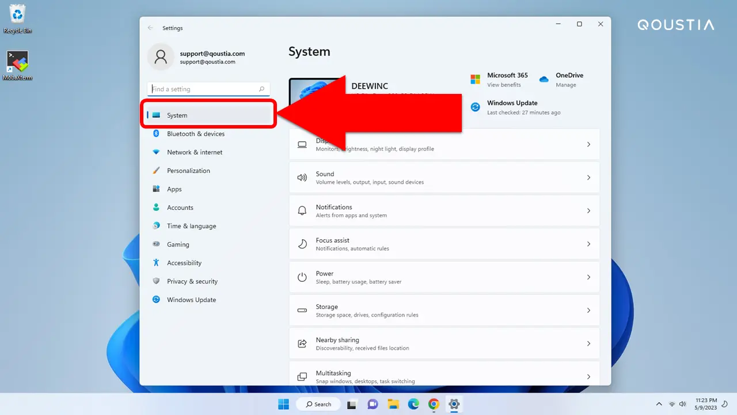Open Windows Update last checked status
The width and height of the screenshot is (737, 415).
click(524, 112)
